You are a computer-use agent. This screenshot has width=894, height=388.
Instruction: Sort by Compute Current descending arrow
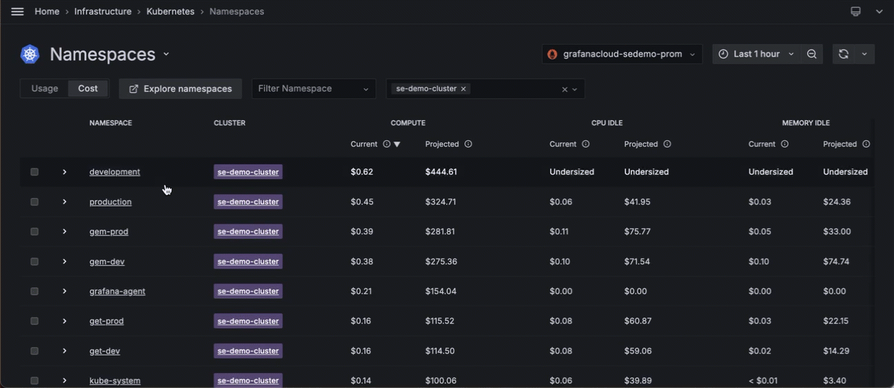click(397, 144)
